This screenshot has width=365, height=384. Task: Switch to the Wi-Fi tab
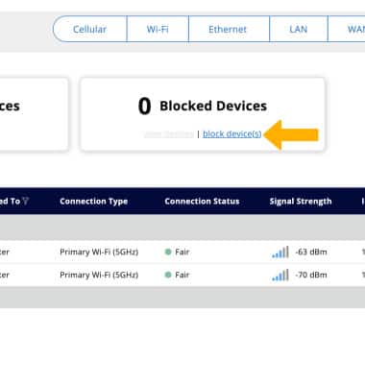pyautogui.click(x=158, y=29)
